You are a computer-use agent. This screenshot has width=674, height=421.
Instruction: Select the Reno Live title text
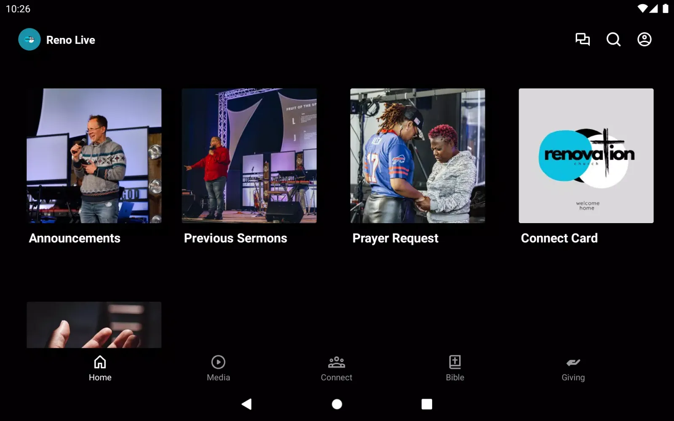click(x=71, y=40)
